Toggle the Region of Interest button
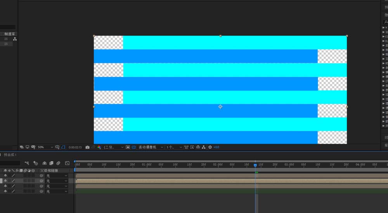 (x=128, y=147)
